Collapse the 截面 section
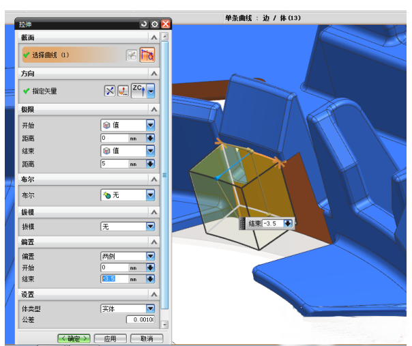 click(155, 38)
